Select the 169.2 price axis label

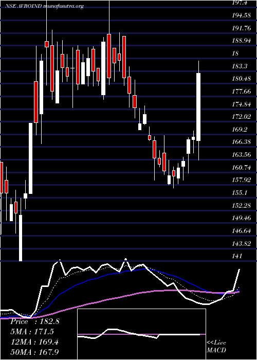(x=240, y=130)
